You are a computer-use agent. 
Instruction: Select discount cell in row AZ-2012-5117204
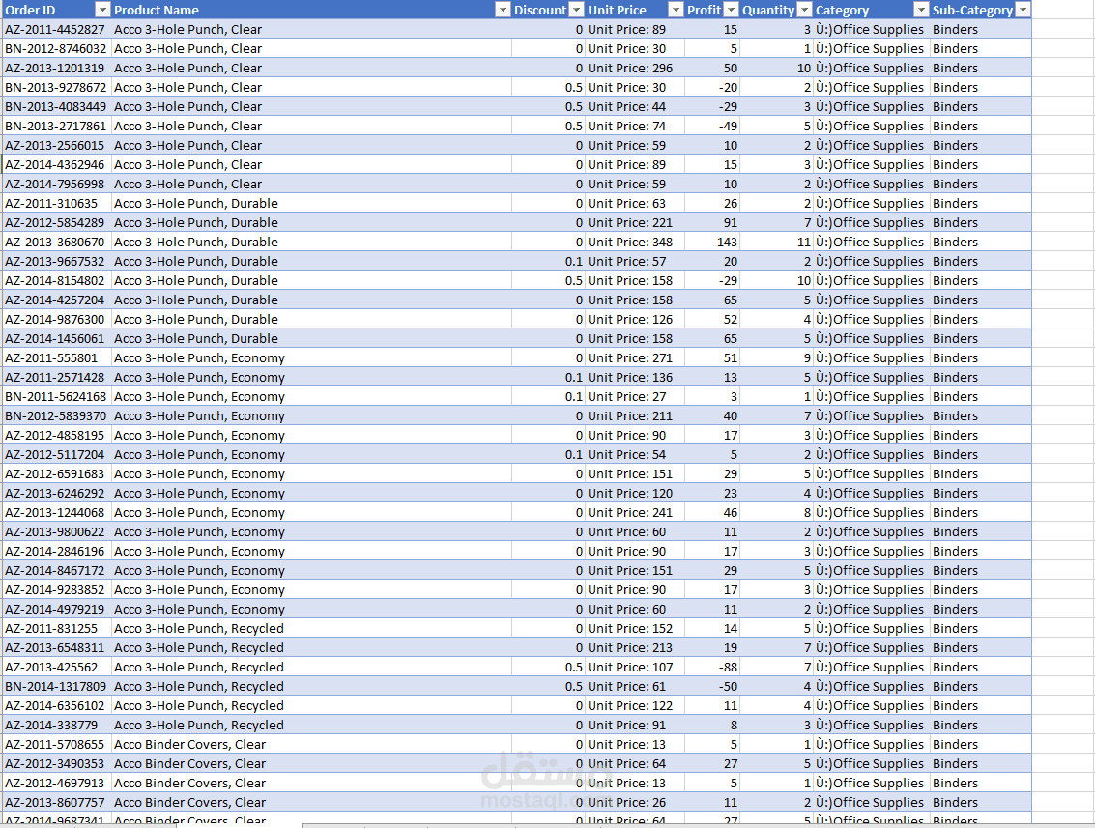(x=548, y=454)
